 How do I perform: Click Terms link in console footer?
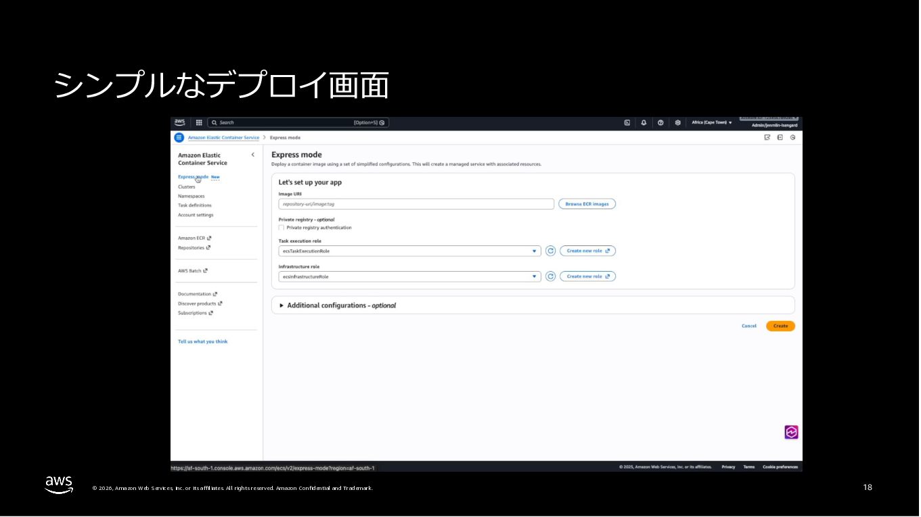click(749, 467)
